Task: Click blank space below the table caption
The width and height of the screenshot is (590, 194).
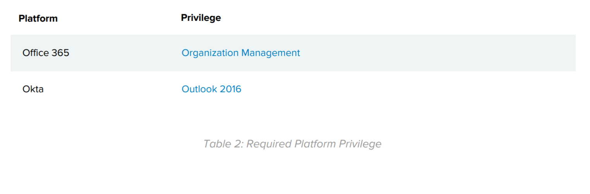Action: pyautogui.click(x=292, y=174)
